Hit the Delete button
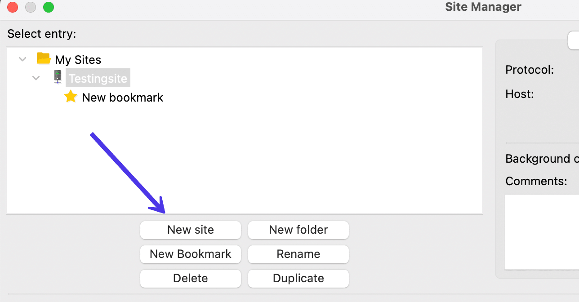 click(x=191, y=279)
